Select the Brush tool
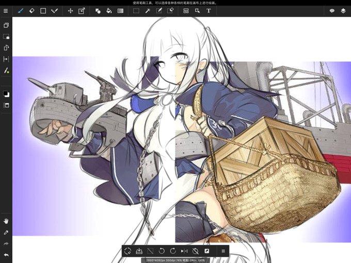This screenshot has width=351, height=263. (20, 11)
